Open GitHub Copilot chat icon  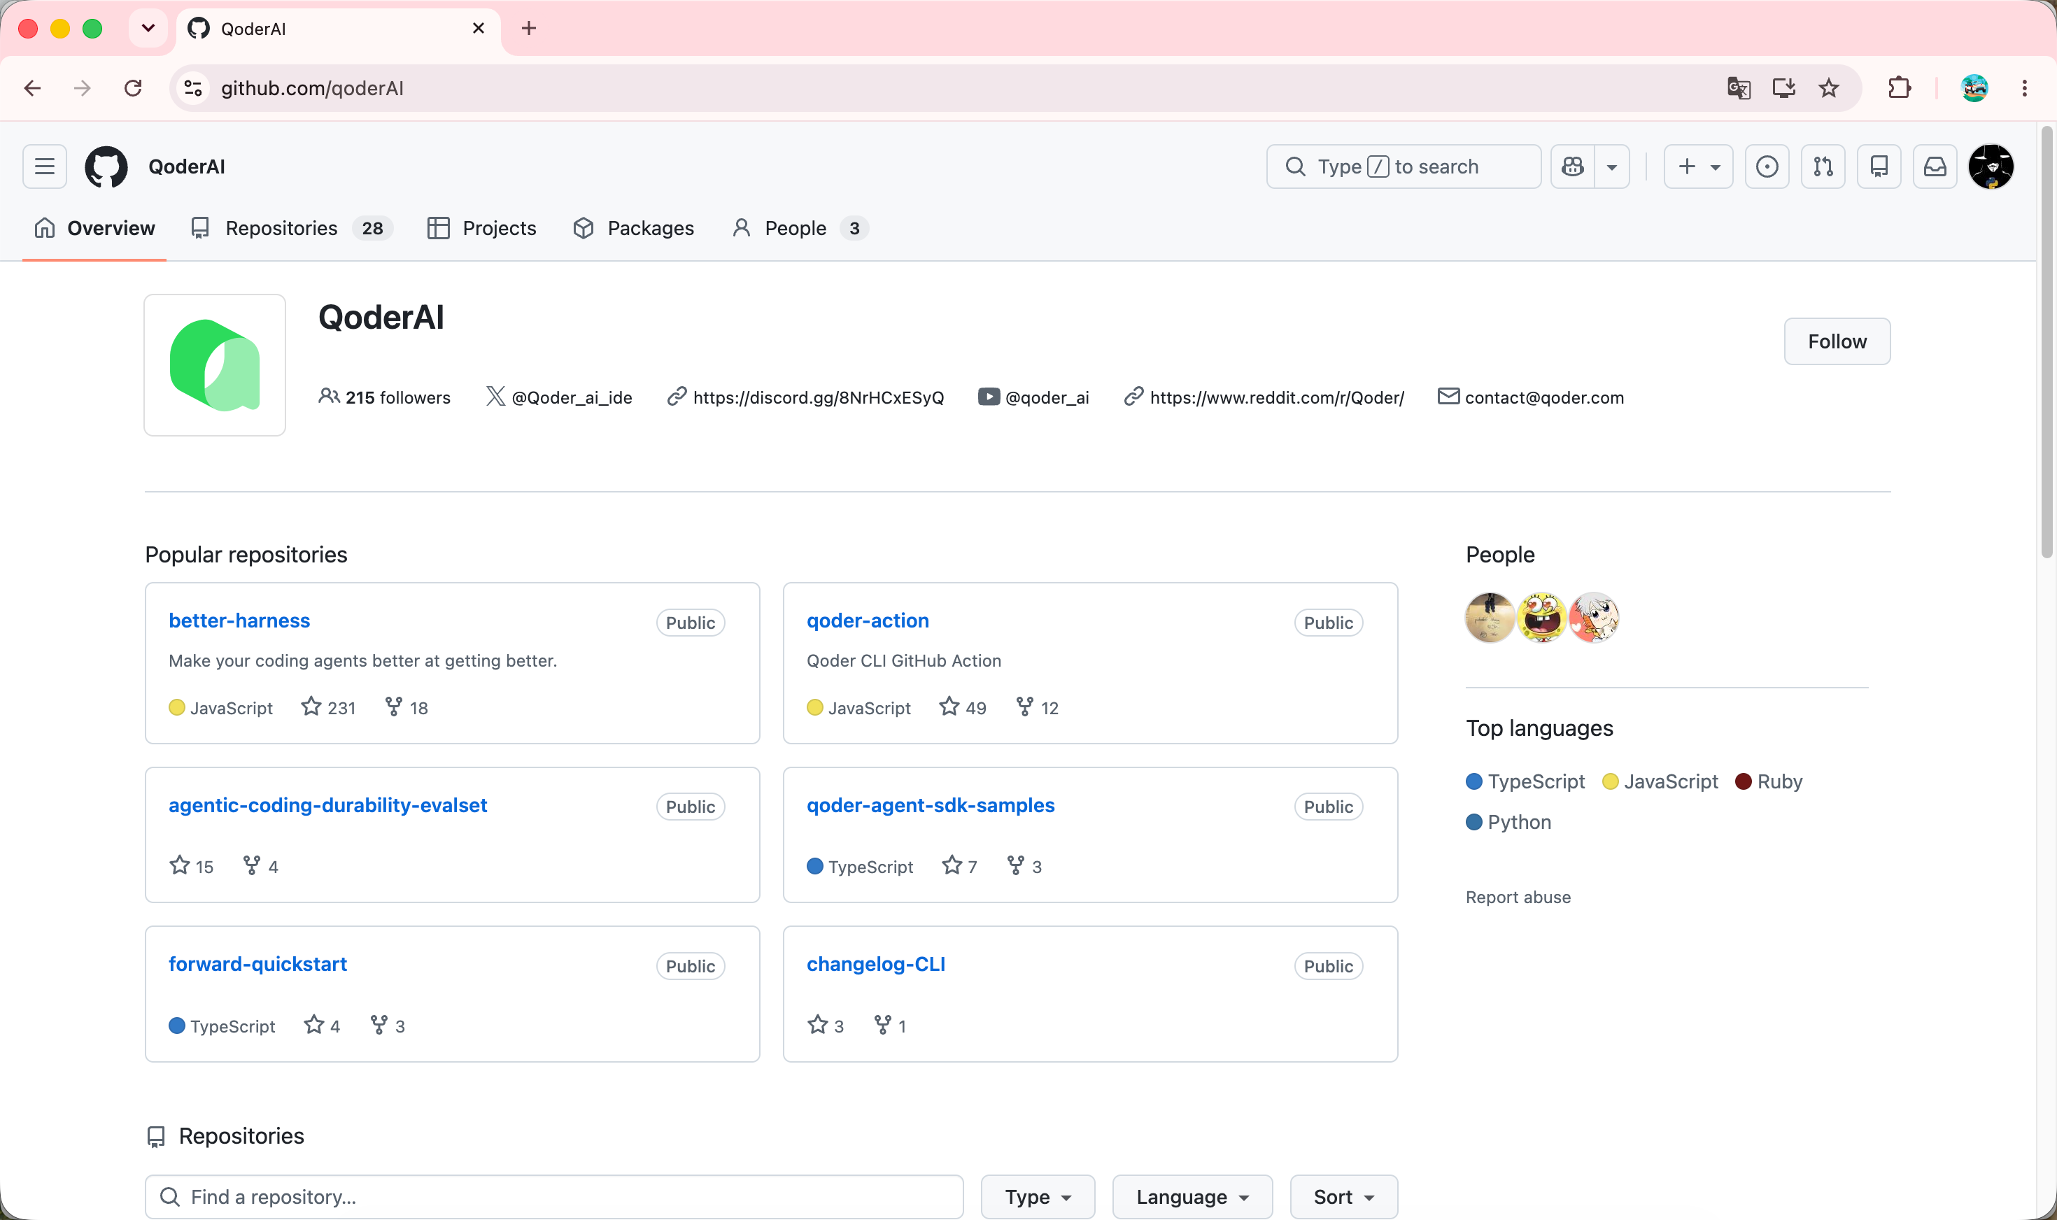[1573, 167]
